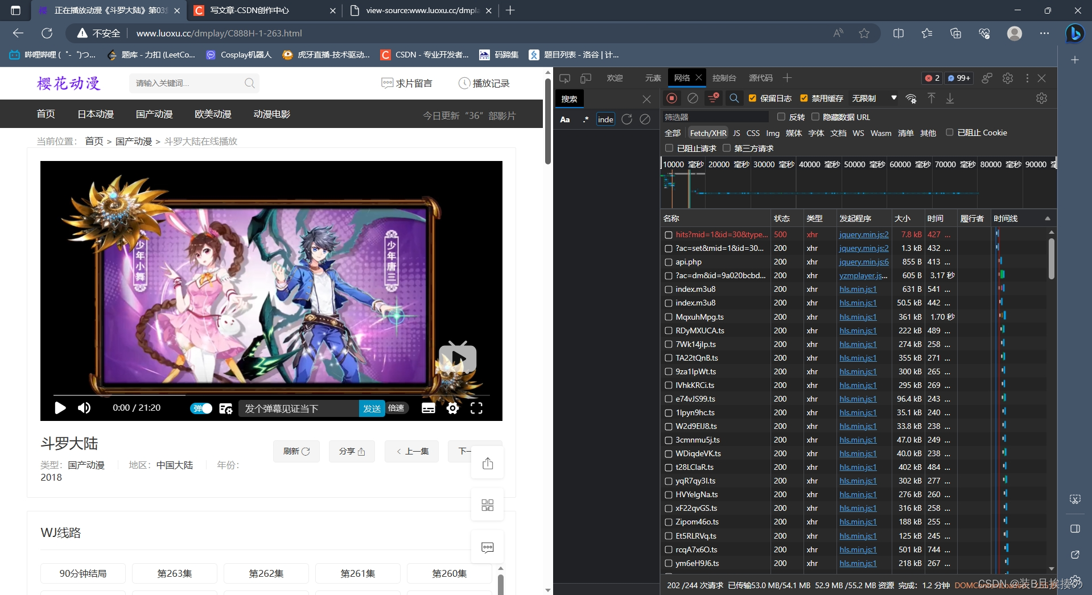This screenshot has height=595, width=1092.
Task: Add a new DevTools tool tab
Action: pos(787,78)
